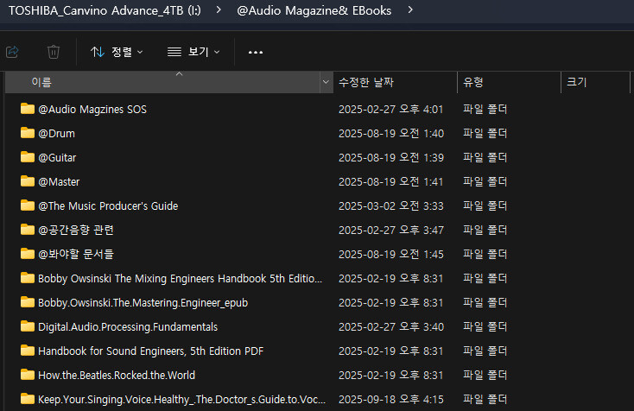Sort by 이름 column header
This screenshot has height=411, width=634.
(162, 82)
